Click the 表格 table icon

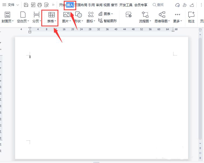click(x=52, y=15)
